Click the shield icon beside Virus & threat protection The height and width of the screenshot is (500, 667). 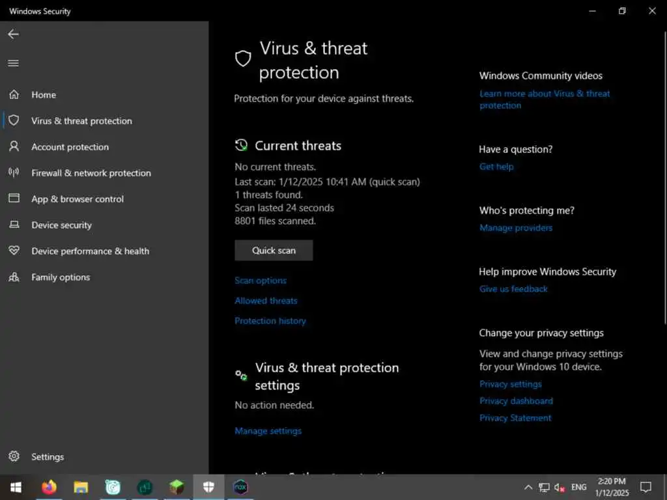14,120
